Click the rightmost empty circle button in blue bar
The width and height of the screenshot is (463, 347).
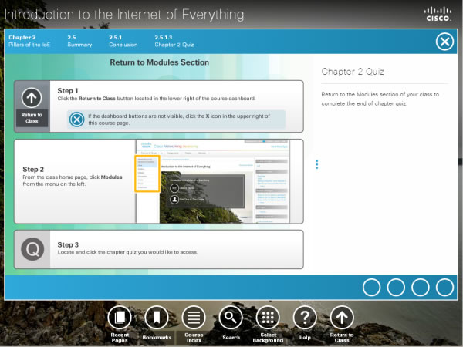pyautogui.click(x=445, y=288)
